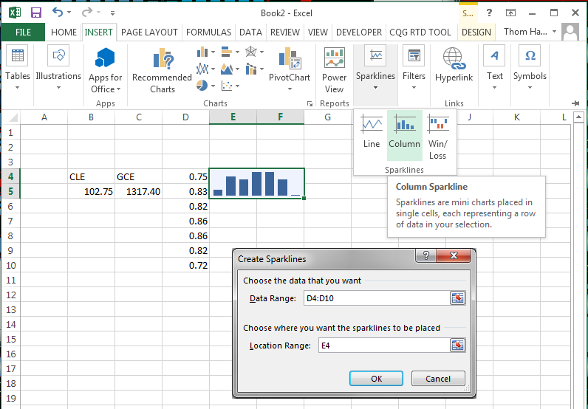Click the Save icon in the quick access toolbar
The height and width of the screenshot is (409, 588).
coord(35,13)
